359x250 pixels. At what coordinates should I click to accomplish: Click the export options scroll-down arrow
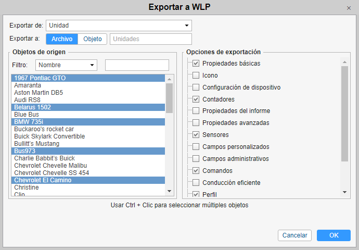click(x=344, y=192)
